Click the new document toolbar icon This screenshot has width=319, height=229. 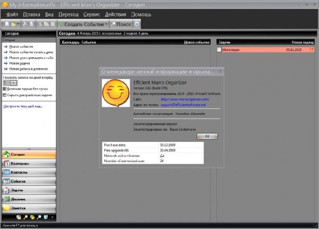6,24
